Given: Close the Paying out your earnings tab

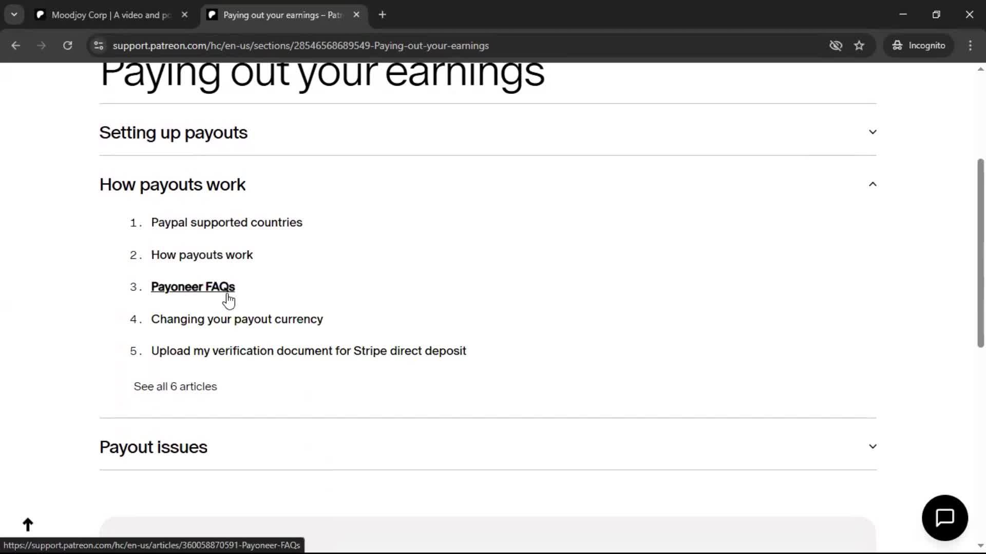Looking at the screenshot, I should (356, 15).
